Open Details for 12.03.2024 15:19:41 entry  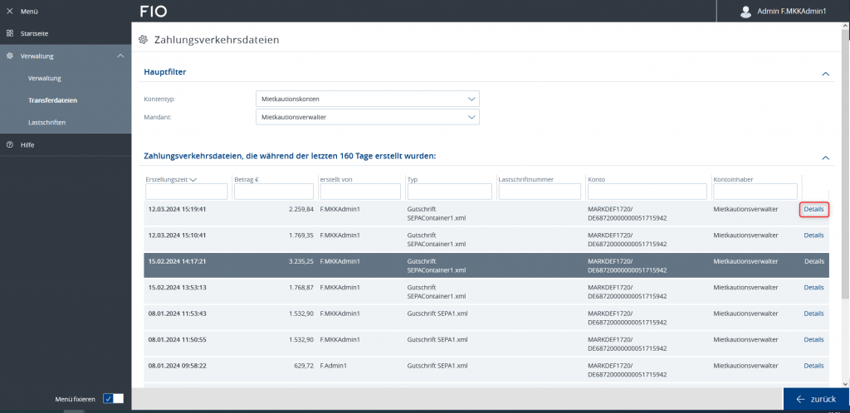(x=813, y=209)
